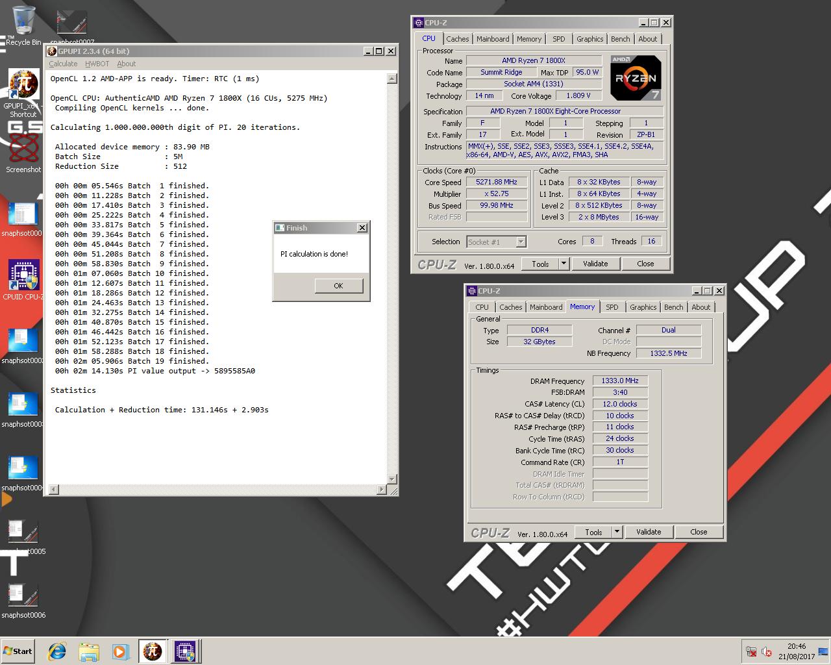Open the About menu in GPUPI
831x665 pixels.
pos(127,64)
